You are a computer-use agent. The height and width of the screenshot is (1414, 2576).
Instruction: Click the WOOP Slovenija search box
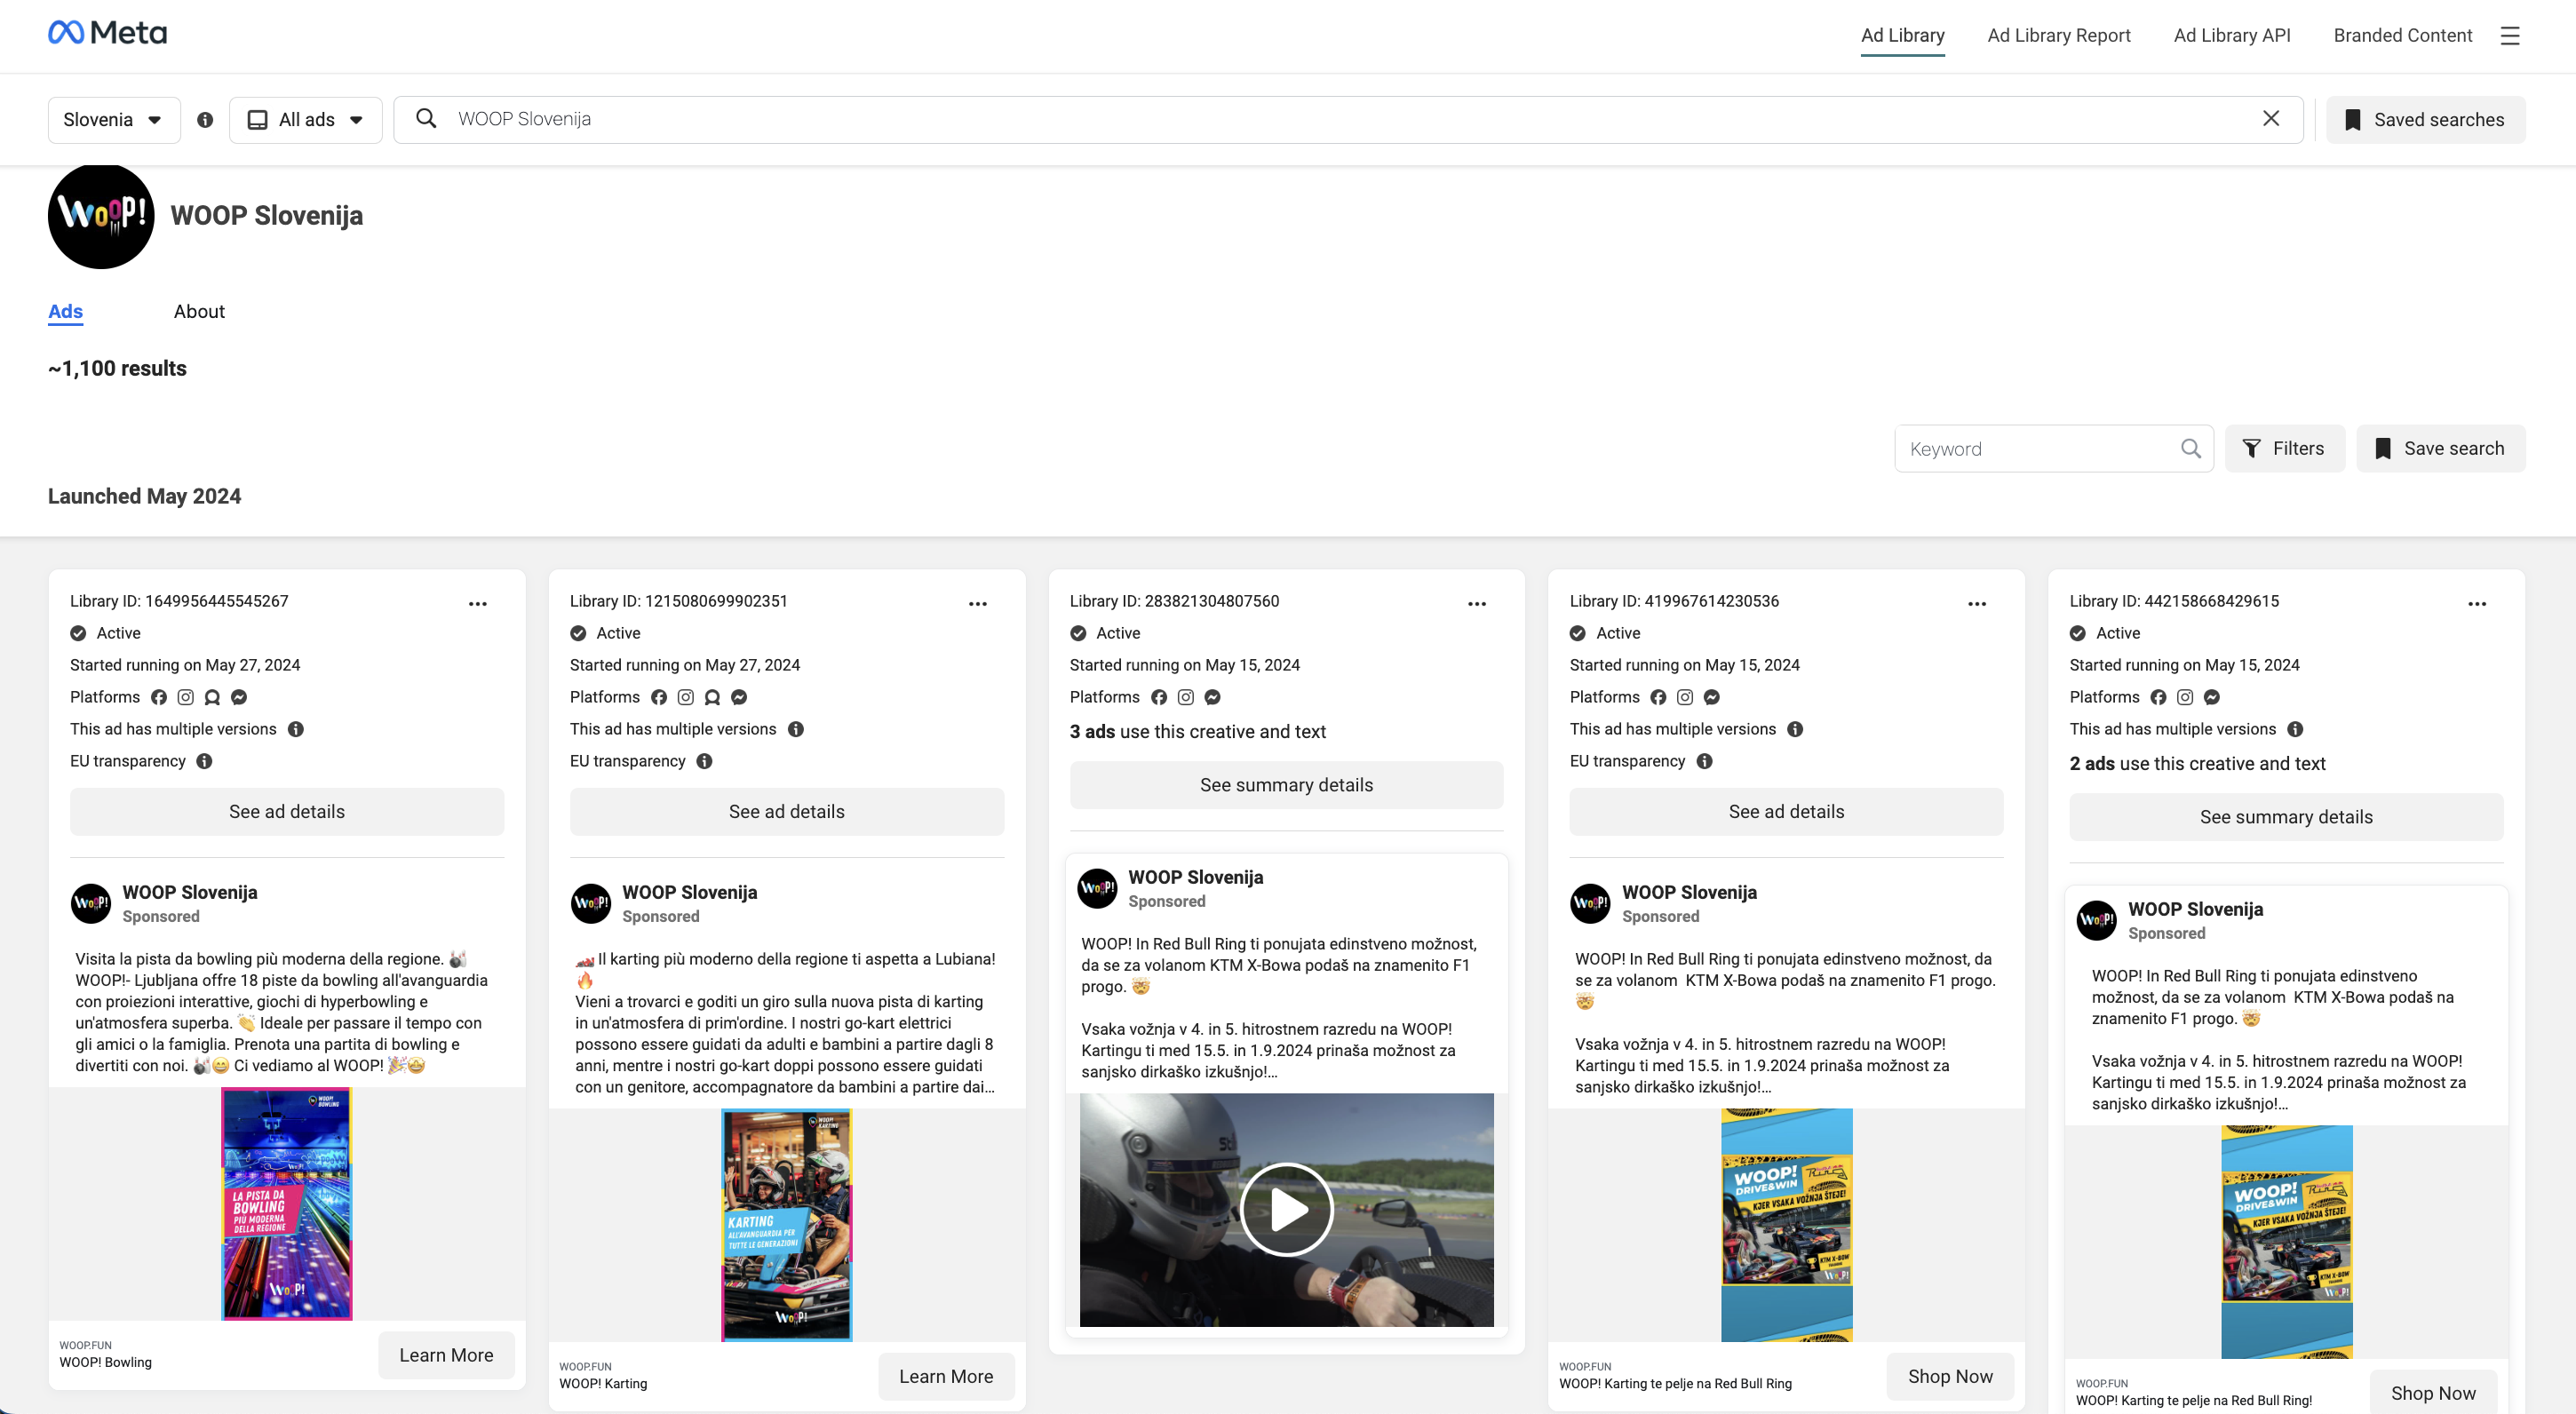pyautogui.click(x=1348, y=119)
